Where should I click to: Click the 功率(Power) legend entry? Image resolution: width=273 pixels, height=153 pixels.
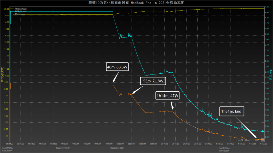20,14
